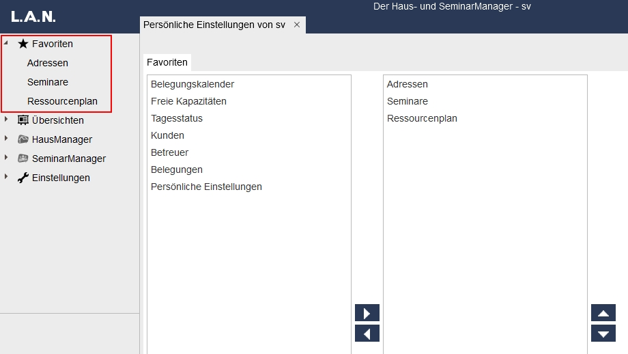
Task: Remove favorite using left arrow button
Action: coord(367,333)
